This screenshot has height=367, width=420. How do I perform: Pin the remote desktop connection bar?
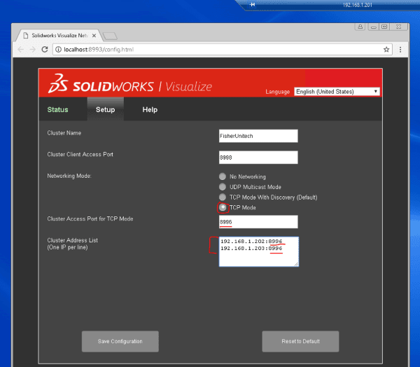pos(252,5)
